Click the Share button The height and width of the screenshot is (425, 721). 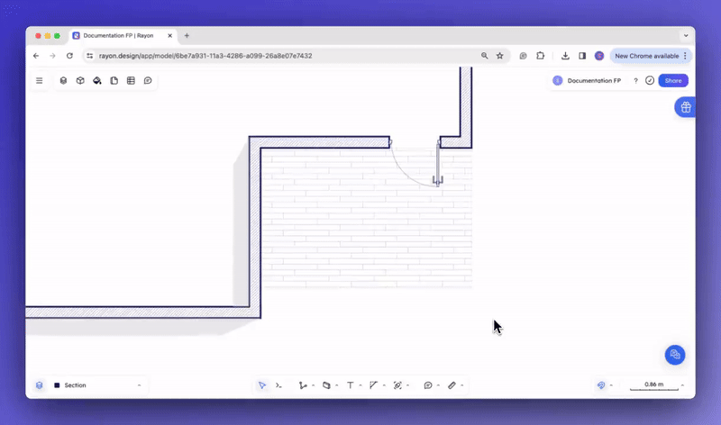pos(673,81)
